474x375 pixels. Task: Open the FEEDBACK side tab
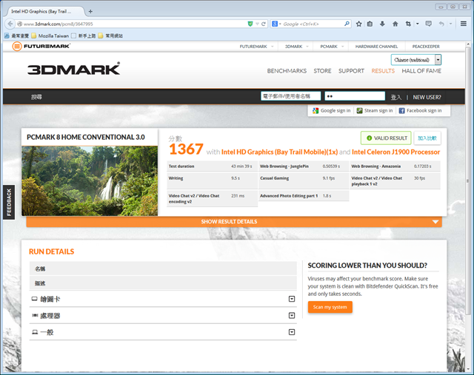tap(9, 202)
